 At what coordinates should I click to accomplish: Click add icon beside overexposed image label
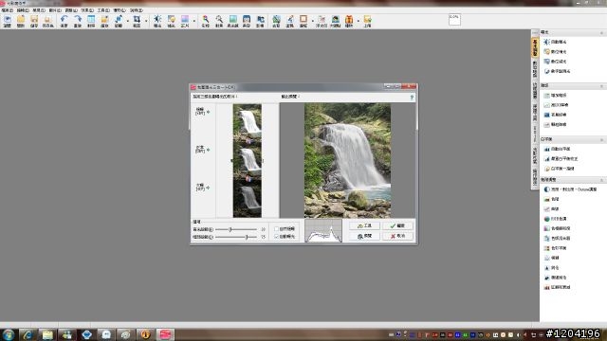pos(209,112)
